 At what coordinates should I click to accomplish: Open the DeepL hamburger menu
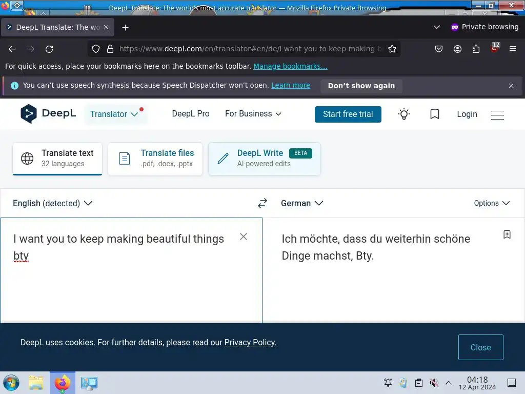click(x=497, y=115)
